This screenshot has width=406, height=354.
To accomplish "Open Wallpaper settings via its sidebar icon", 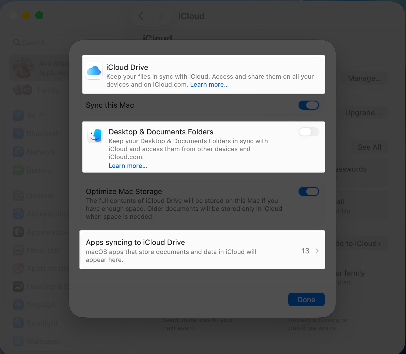I will point(18,341).
